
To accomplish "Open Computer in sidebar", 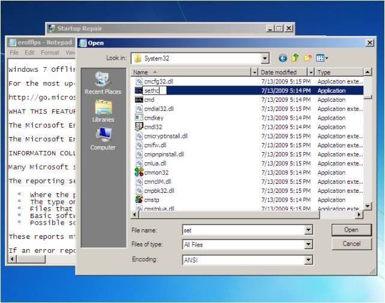I will [103, 139].
